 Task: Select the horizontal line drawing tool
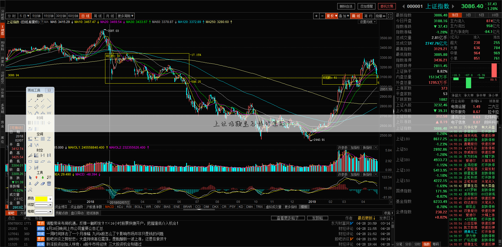[30, 107]
